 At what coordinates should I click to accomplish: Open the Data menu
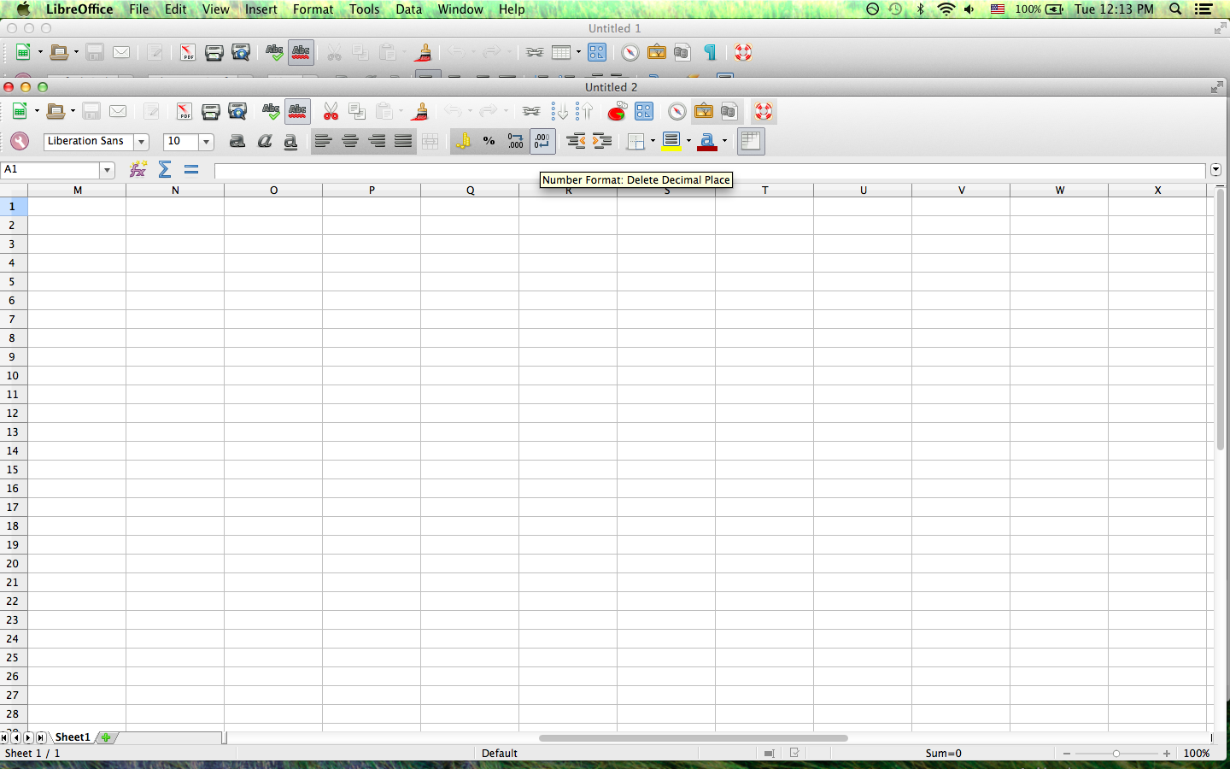point(408,9)
